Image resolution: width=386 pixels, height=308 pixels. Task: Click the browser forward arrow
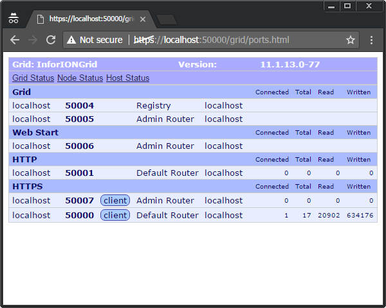tap(32, 40)
